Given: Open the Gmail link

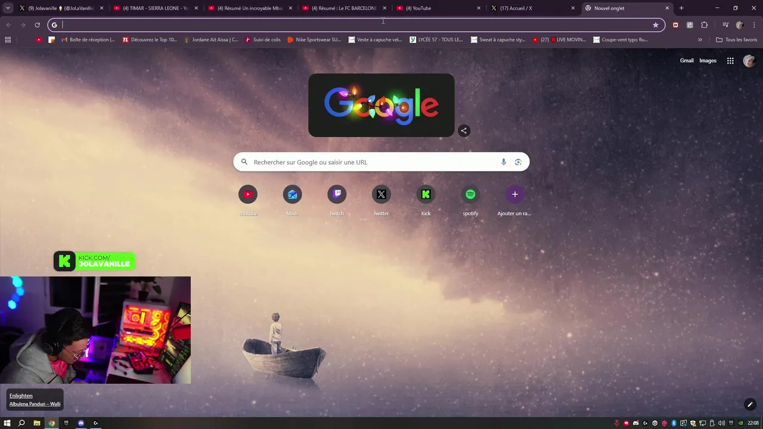Looking at the screenshot, I should (x=687, y=61).
